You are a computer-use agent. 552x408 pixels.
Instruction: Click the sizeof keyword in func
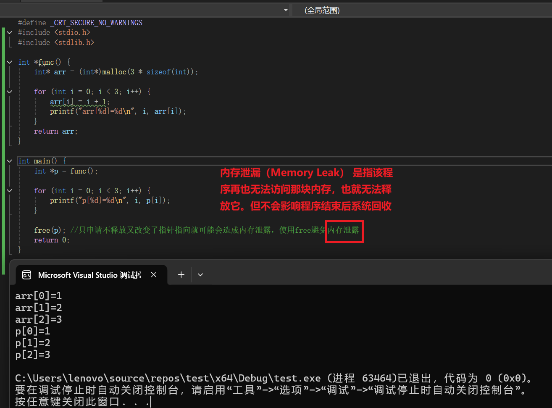tap(158, 72)
